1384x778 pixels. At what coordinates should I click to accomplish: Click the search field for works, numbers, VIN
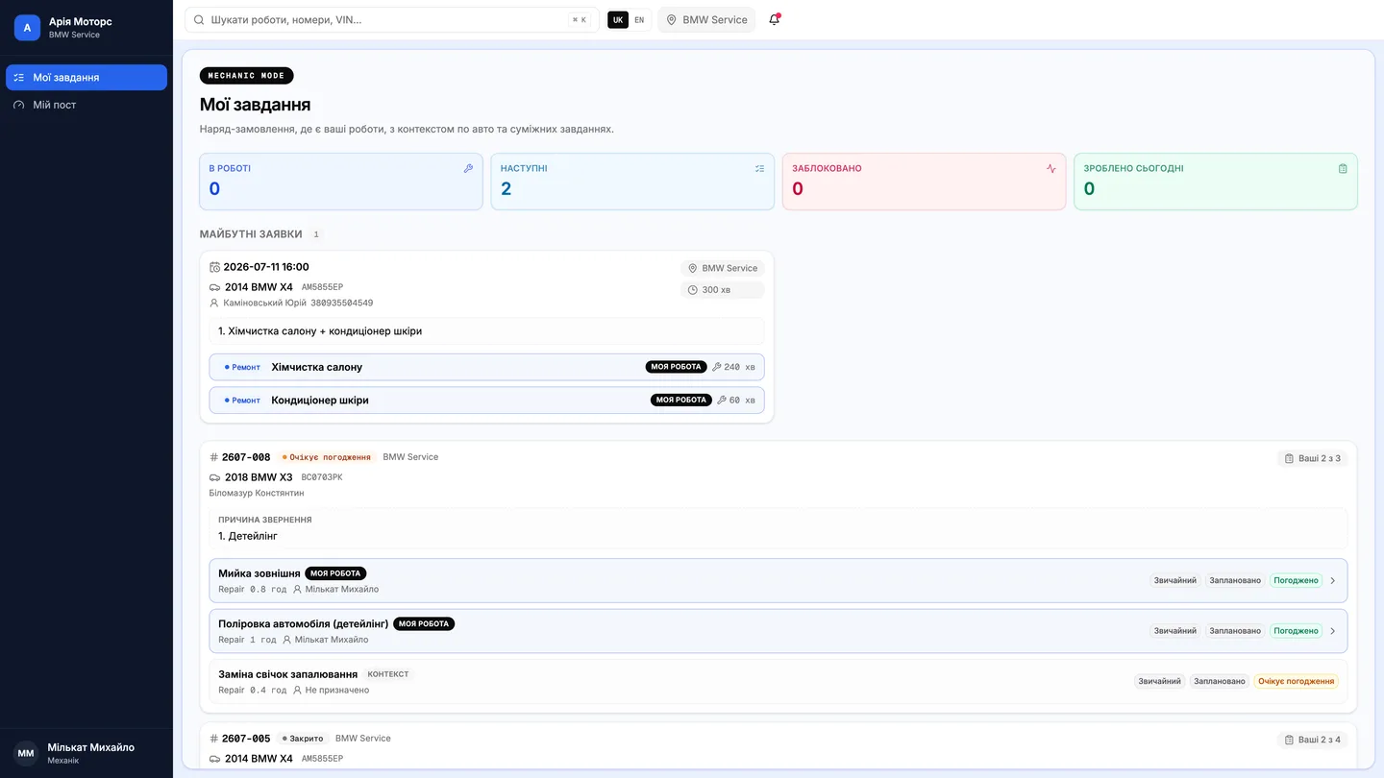[x=392, y=19]
